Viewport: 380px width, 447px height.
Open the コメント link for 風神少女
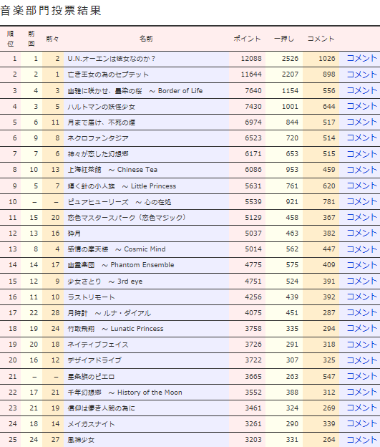(362, 440)
